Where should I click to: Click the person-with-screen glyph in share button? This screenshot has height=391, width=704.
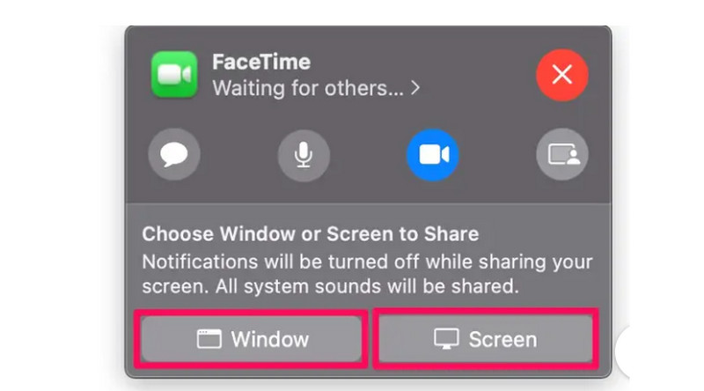click(564, 155)
